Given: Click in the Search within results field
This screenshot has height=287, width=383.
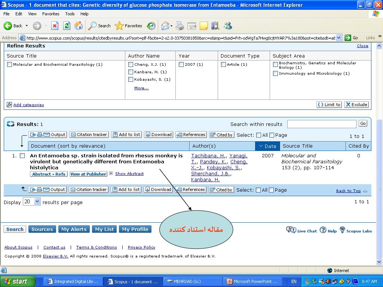Looking at the screenshot, I should coord(322,124).
